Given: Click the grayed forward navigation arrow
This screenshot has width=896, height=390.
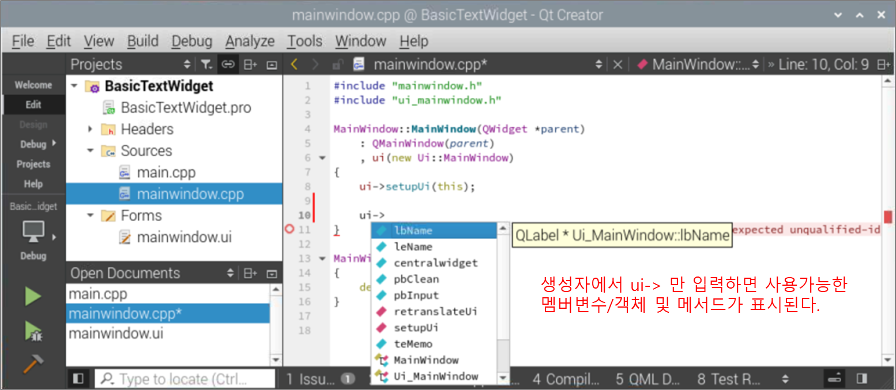Looking at the screenshot, I should coord(315,65).
